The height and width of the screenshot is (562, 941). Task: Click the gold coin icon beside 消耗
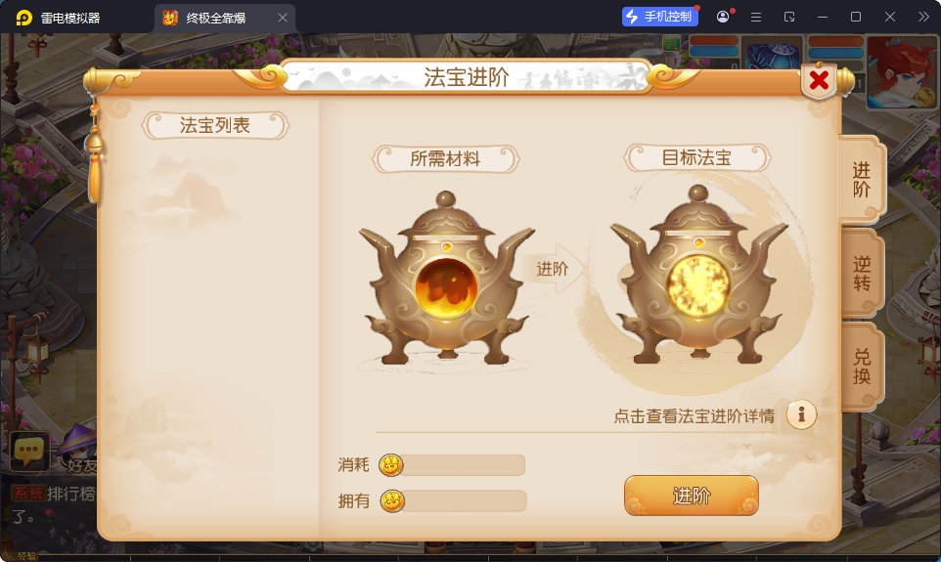pos(390,465)
